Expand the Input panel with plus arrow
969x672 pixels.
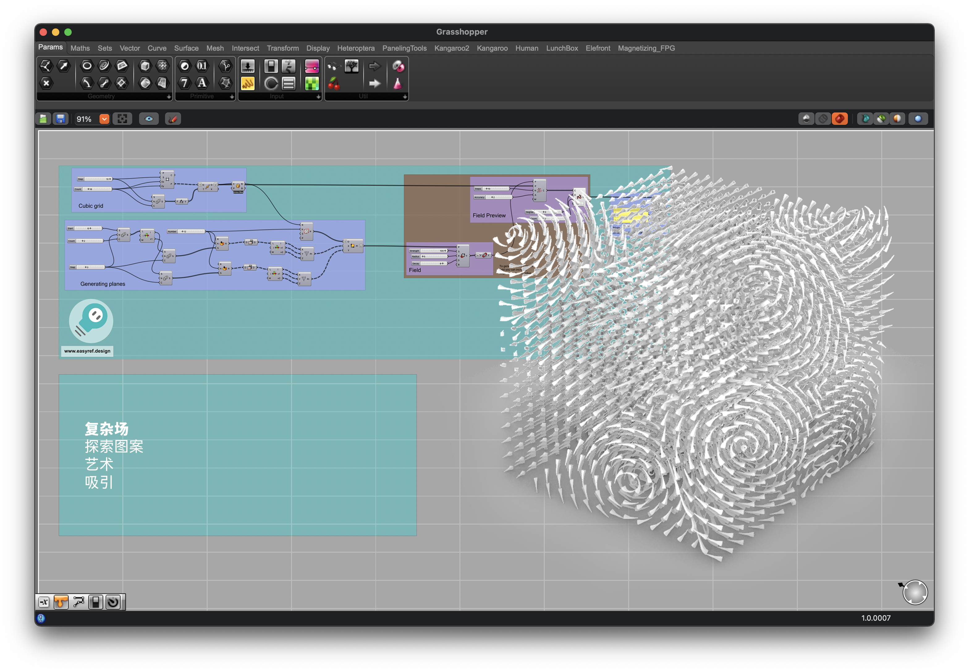point(318,97)
